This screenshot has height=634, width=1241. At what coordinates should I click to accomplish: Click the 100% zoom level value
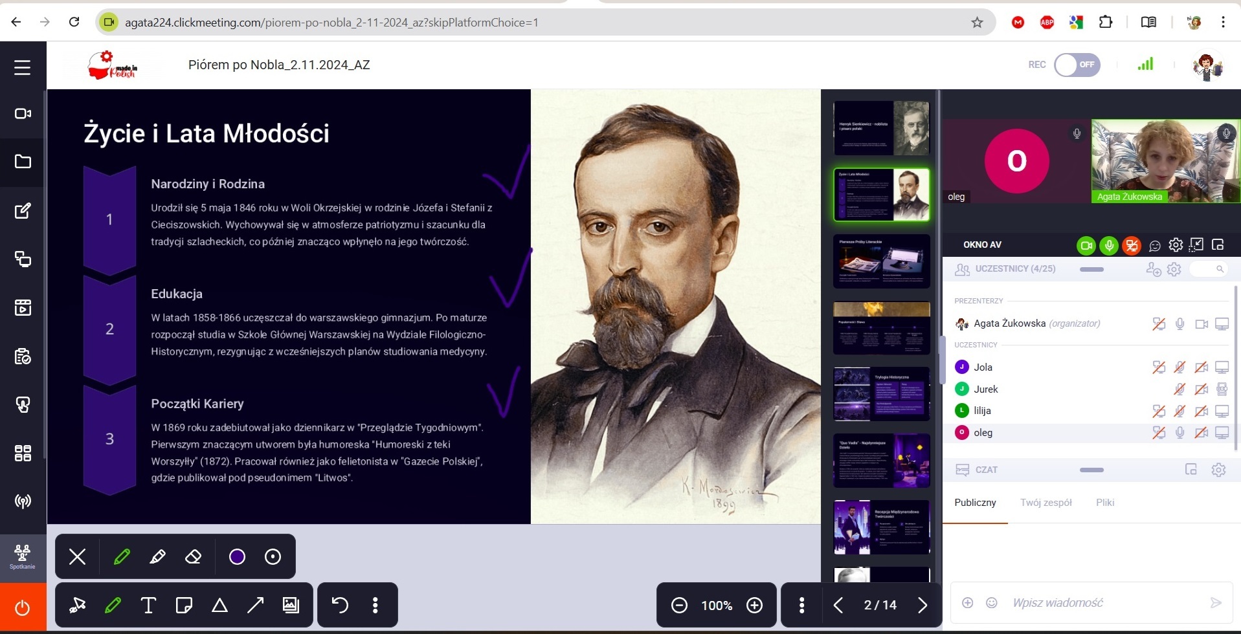[x=717, y=606]
